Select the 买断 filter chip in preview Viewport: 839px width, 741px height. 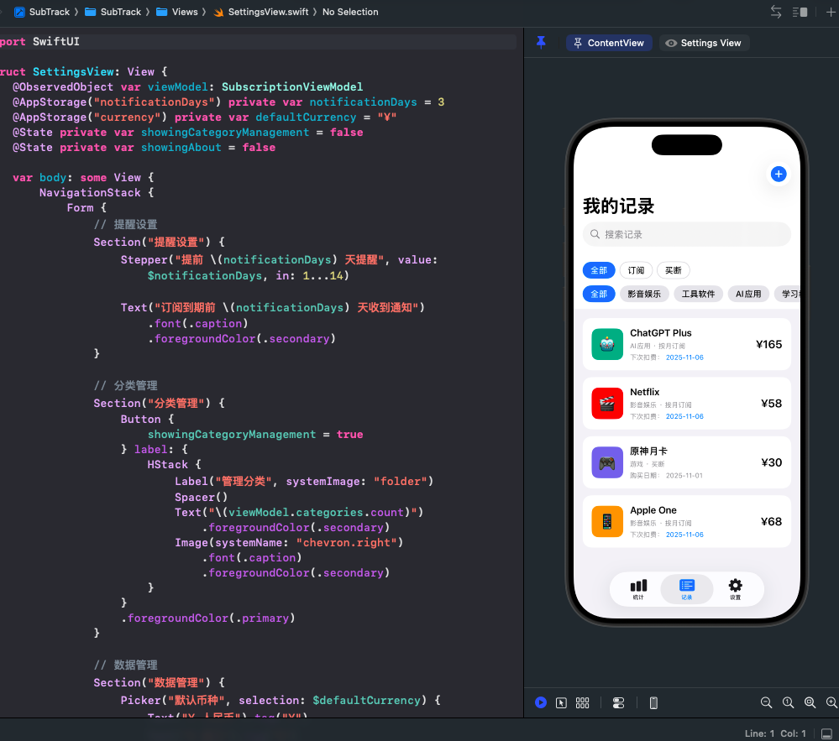pos(674,270)
